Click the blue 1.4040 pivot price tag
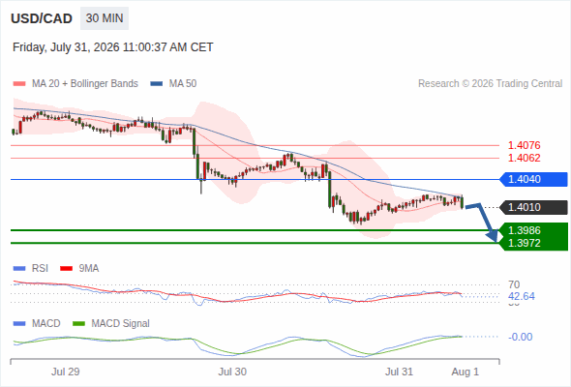Image resolution: width=571 pixels, height=387 pixels. pos(534,179)
